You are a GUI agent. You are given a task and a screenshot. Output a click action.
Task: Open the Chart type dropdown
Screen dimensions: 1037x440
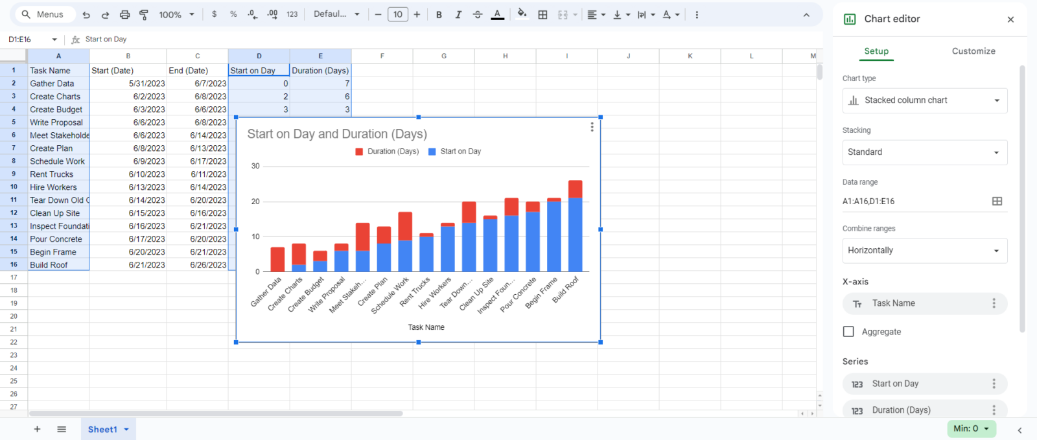pos(924,100)
